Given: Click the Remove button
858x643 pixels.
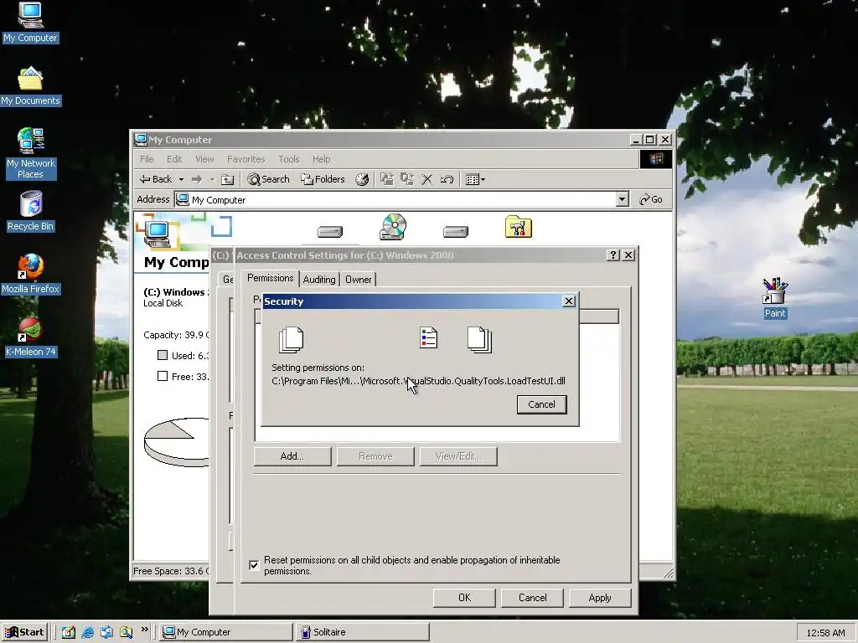Looking at the screenshot, I should [x=375, y=456].
